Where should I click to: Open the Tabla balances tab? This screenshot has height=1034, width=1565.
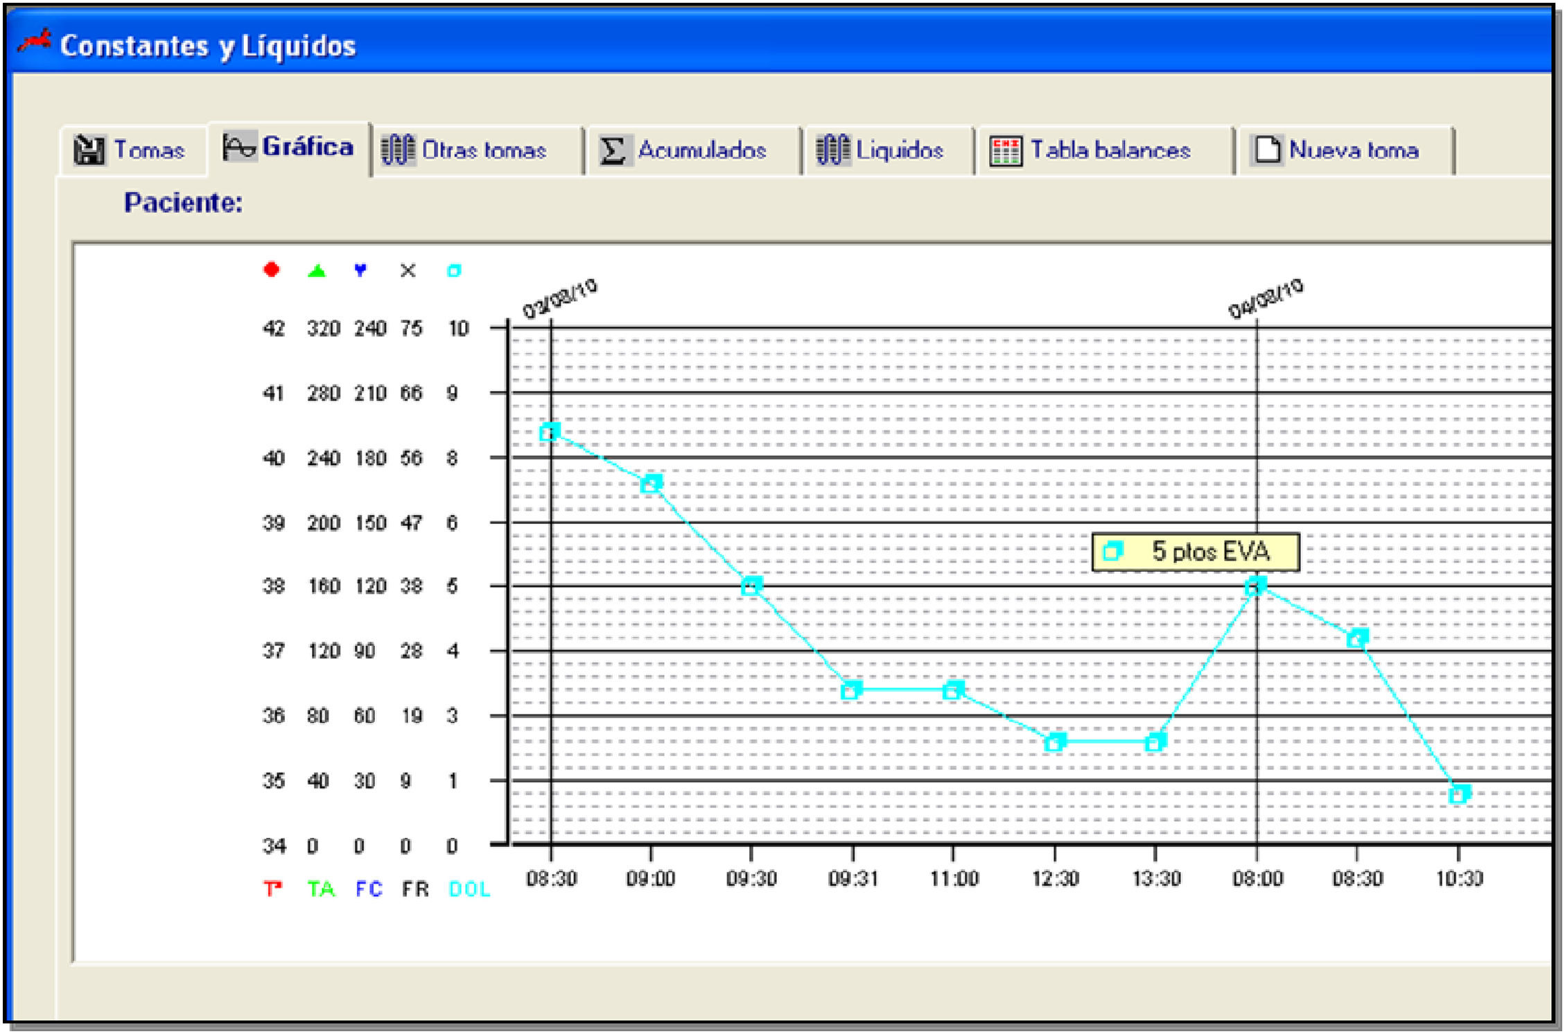coord(1110,150)
